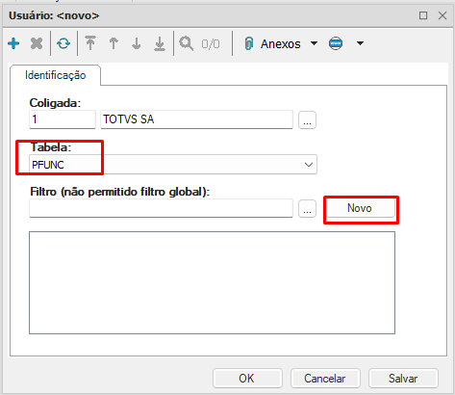Click the Novo filter button
Viewport: 455px width, 395px height.
360,208
